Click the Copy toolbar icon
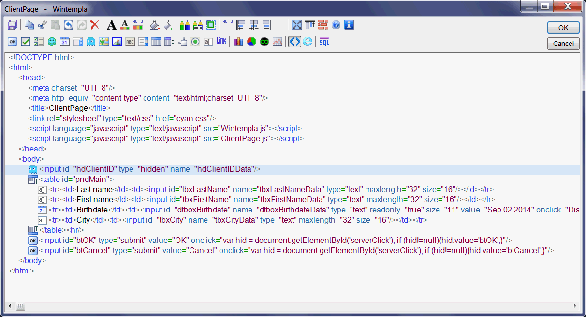The width and height of the screenshot is (586, 317). tap(30, 25)
